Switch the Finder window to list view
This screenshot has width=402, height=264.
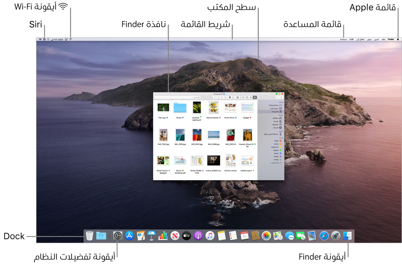[x=251, y=97]
